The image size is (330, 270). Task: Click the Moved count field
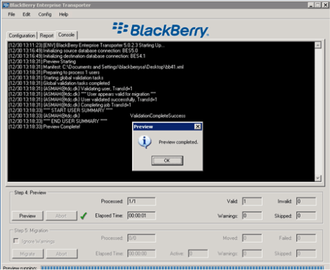(252, 238)
